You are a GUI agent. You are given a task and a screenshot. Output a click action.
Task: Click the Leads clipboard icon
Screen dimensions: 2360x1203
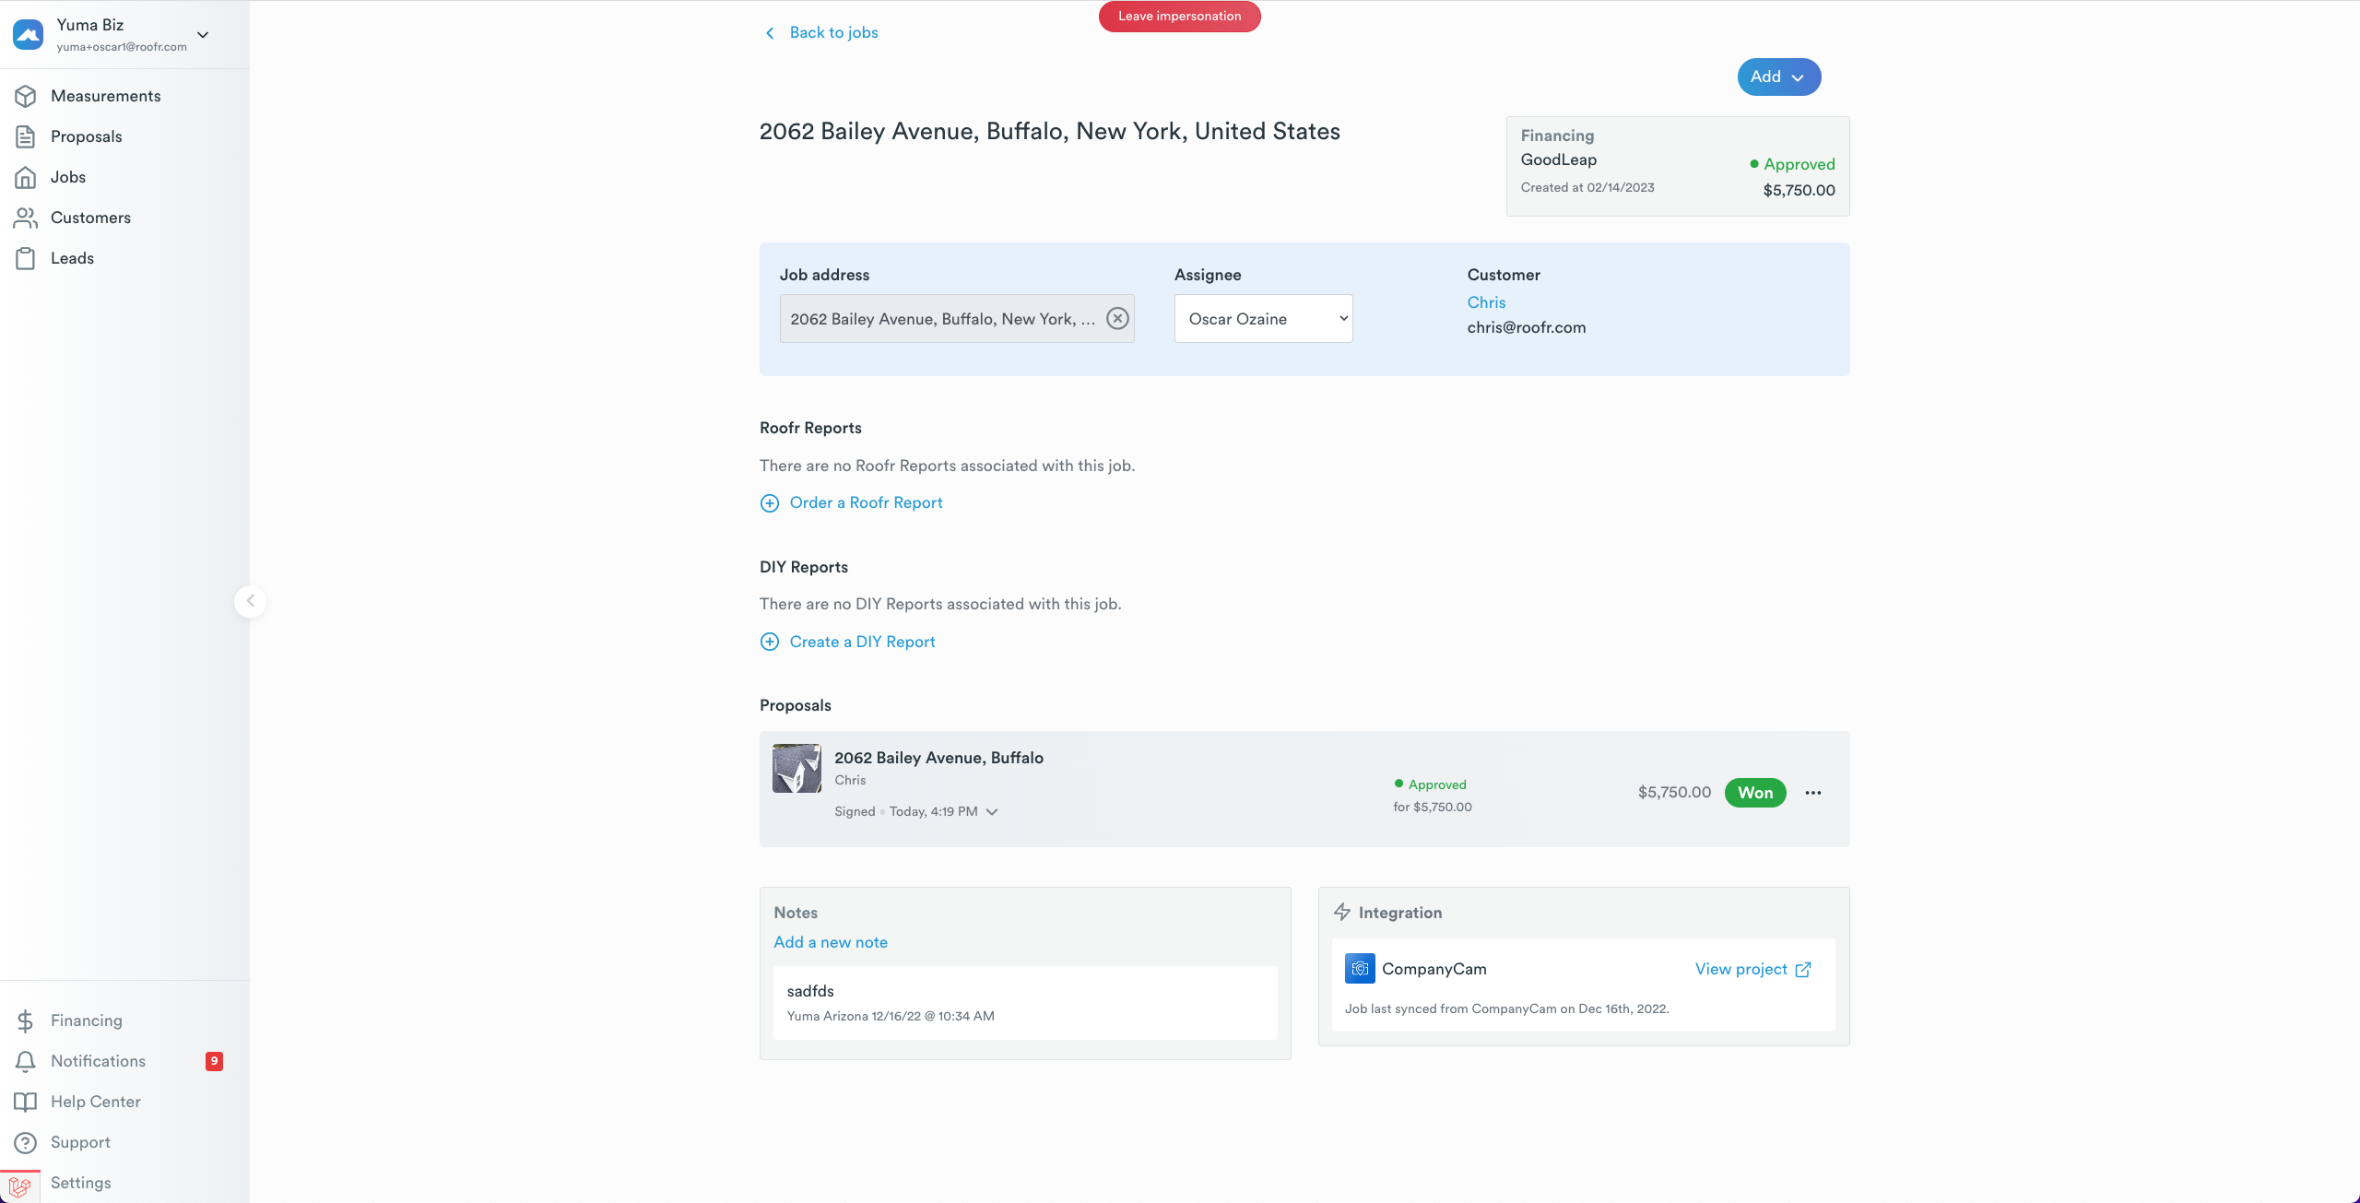(26, 258)
